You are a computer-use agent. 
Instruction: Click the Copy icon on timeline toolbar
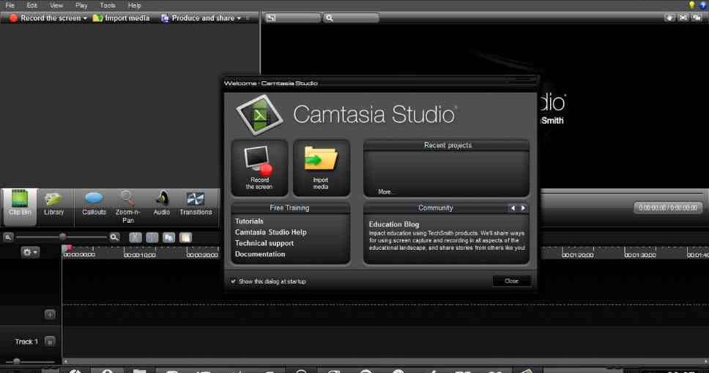coord(168,237)
